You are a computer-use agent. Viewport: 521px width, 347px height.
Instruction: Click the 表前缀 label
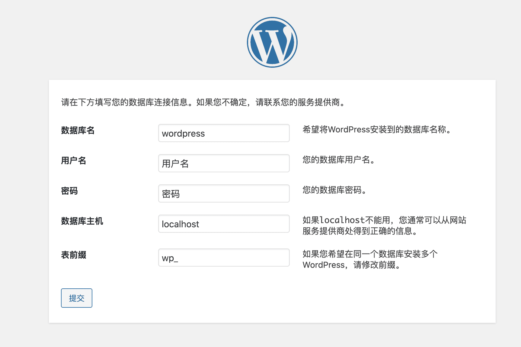coord(74,255)
